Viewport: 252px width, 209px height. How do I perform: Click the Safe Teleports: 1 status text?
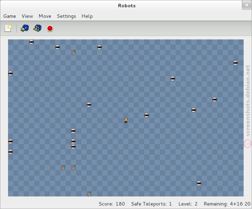tap(151, 204)
